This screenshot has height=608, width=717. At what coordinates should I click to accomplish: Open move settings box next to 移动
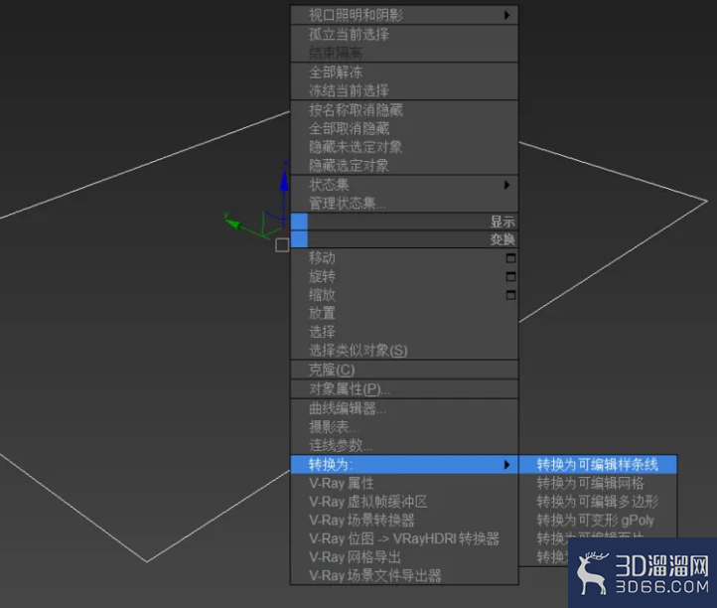[510, 258]
